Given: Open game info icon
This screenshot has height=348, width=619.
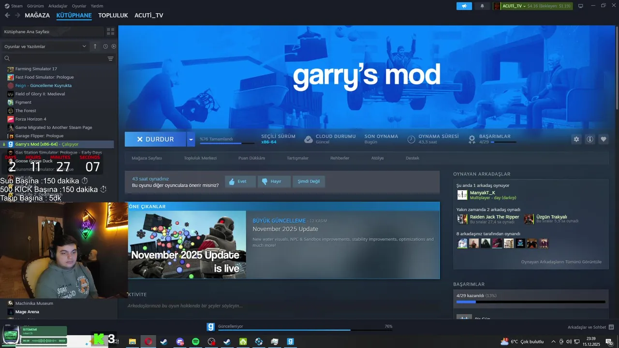Looking at the screenshot, I should click(x=590, y=139).
